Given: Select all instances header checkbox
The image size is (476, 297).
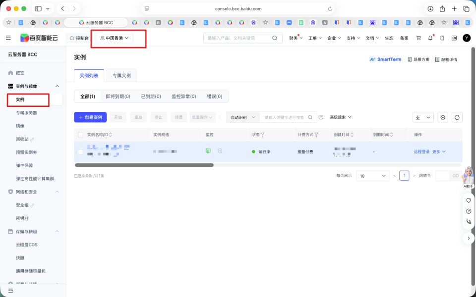Looking at the screenshot, I should click(80, 135).
